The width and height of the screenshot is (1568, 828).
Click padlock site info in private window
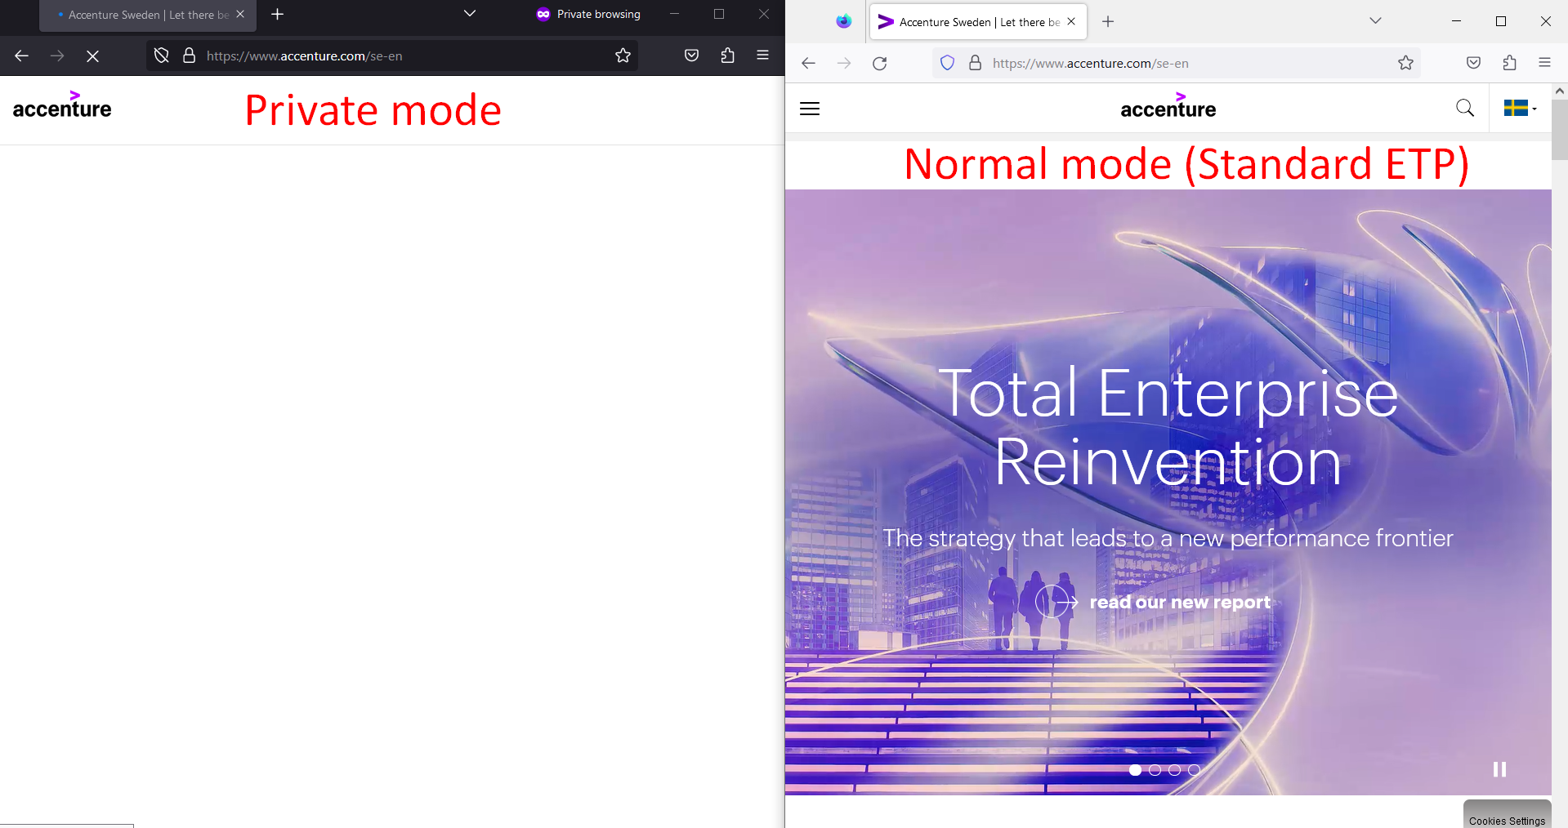pos(189,56)
